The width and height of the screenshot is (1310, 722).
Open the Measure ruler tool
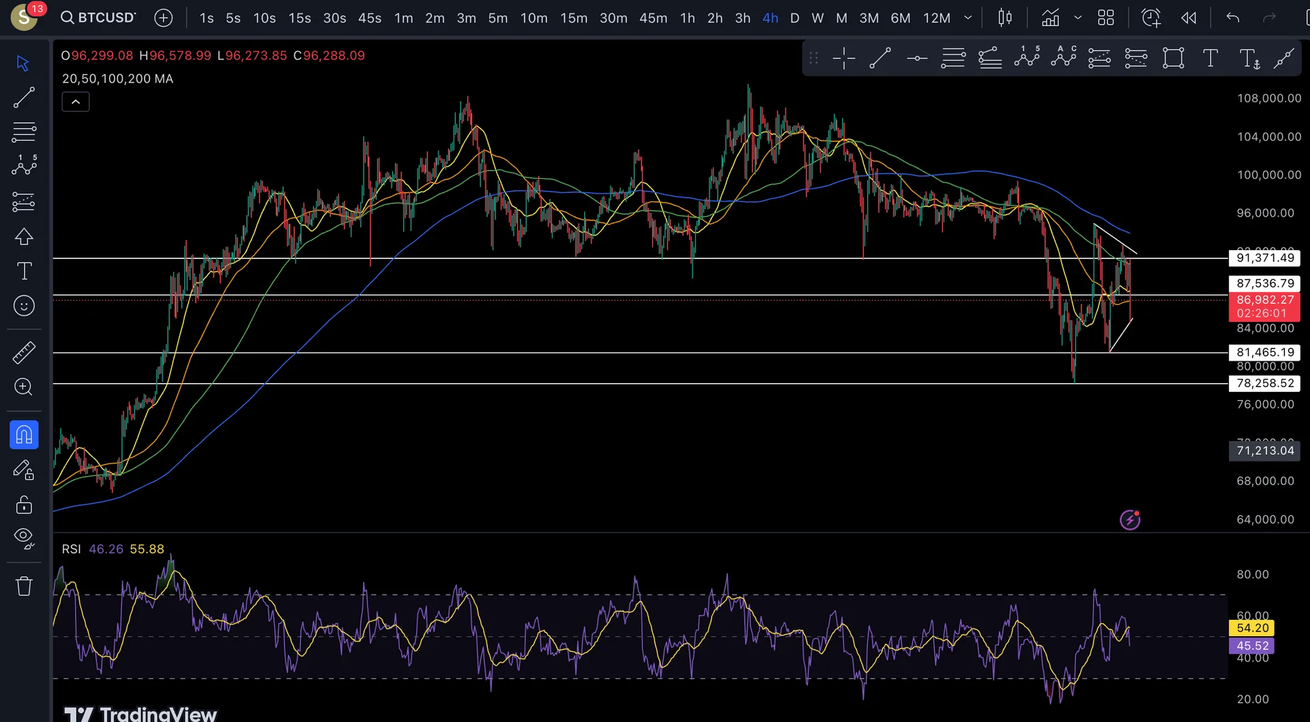tap(24, 352)
